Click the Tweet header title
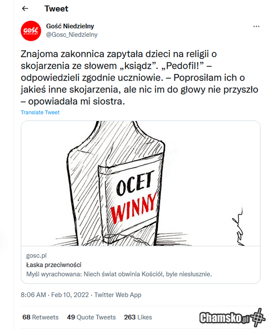The width and height of the screenshot is (266, 330). [56, 8]
